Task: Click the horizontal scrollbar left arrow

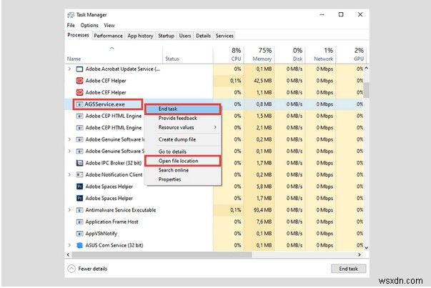Action: (68, 254)
